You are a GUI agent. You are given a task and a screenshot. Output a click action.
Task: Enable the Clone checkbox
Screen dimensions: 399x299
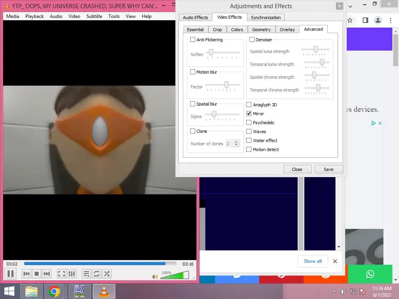(x=192, y=131)
